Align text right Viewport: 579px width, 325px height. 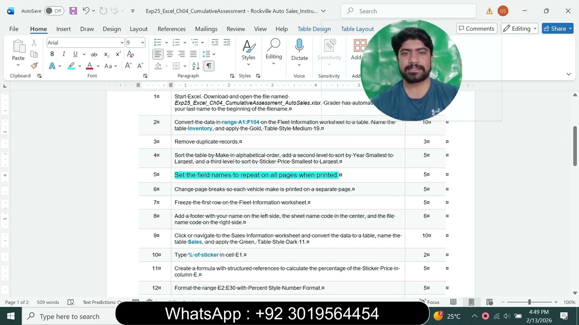click(x=181, y=54)
